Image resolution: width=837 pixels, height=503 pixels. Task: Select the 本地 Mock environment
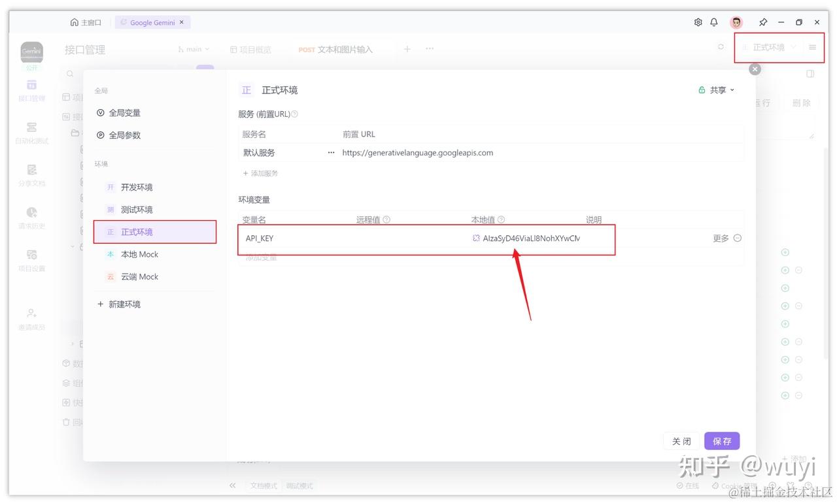click(x=140, y=254)
